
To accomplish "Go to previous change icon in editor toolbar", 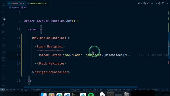I will point(148,3).
